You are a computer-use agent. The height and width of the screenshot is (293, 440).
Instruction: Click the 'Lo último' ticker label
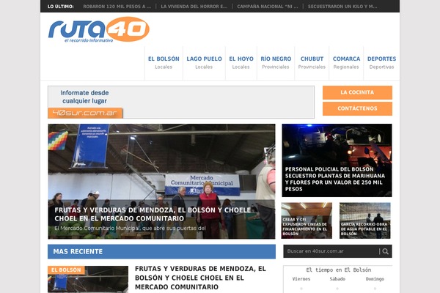61,7
